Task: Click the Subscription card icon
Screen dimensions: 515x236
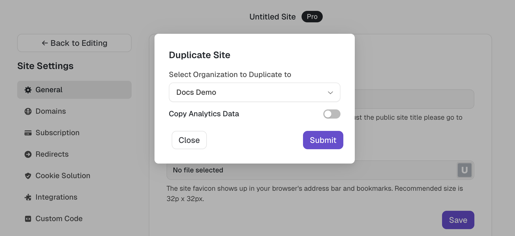Action: (x=28, y=133)
